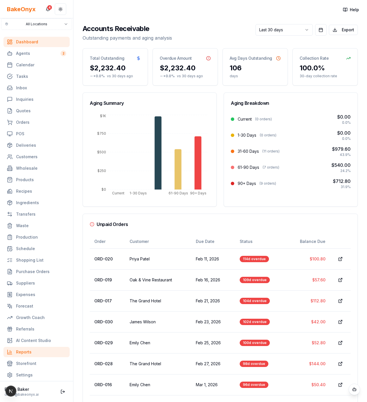This screenshot has width=367, height=402.
Task: Click the 98d overdue status badge
Action: point(254,364)
